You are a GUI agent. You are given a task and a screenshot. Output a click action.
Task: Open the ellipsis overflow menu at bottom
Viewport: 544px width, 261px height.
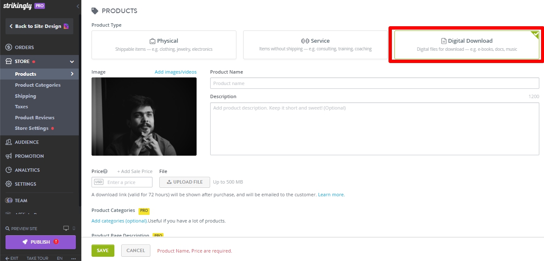coord(73,258)
